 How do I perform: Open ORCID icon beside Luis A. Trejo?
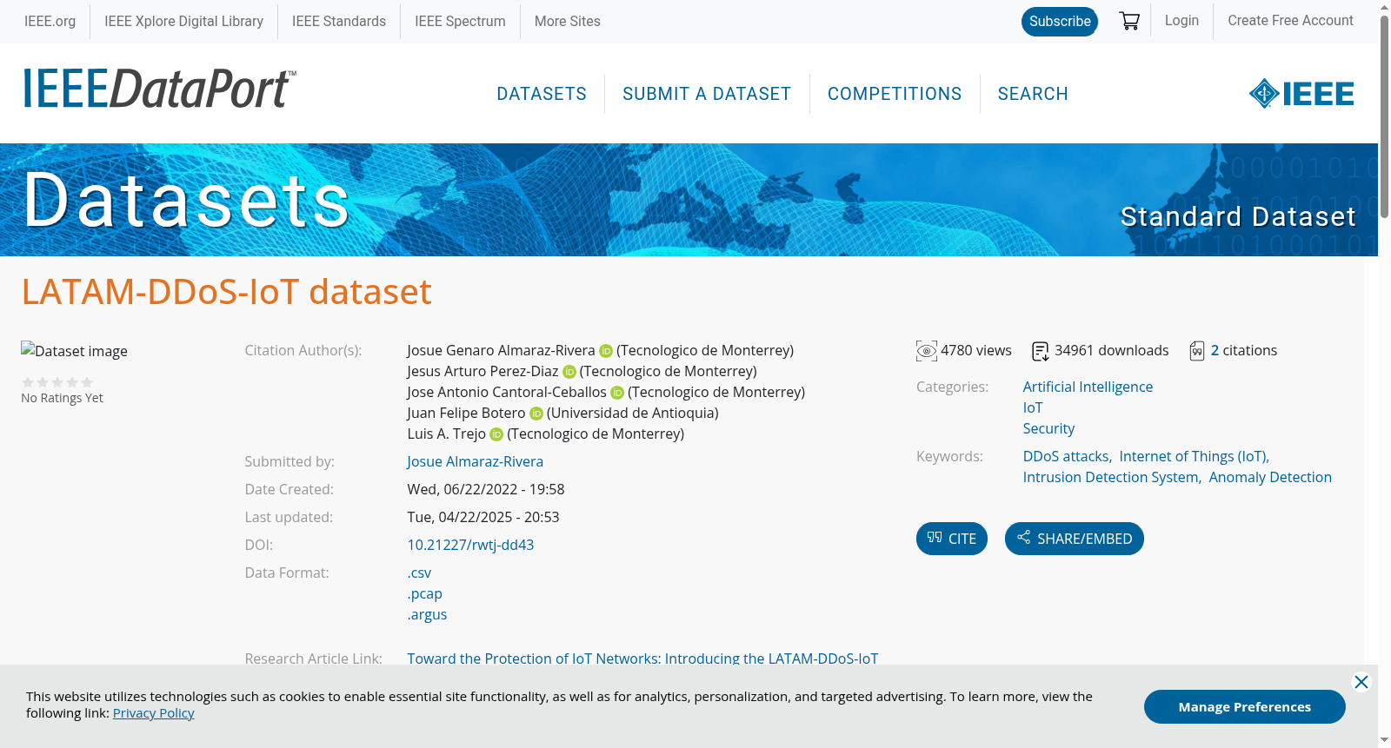496,434
